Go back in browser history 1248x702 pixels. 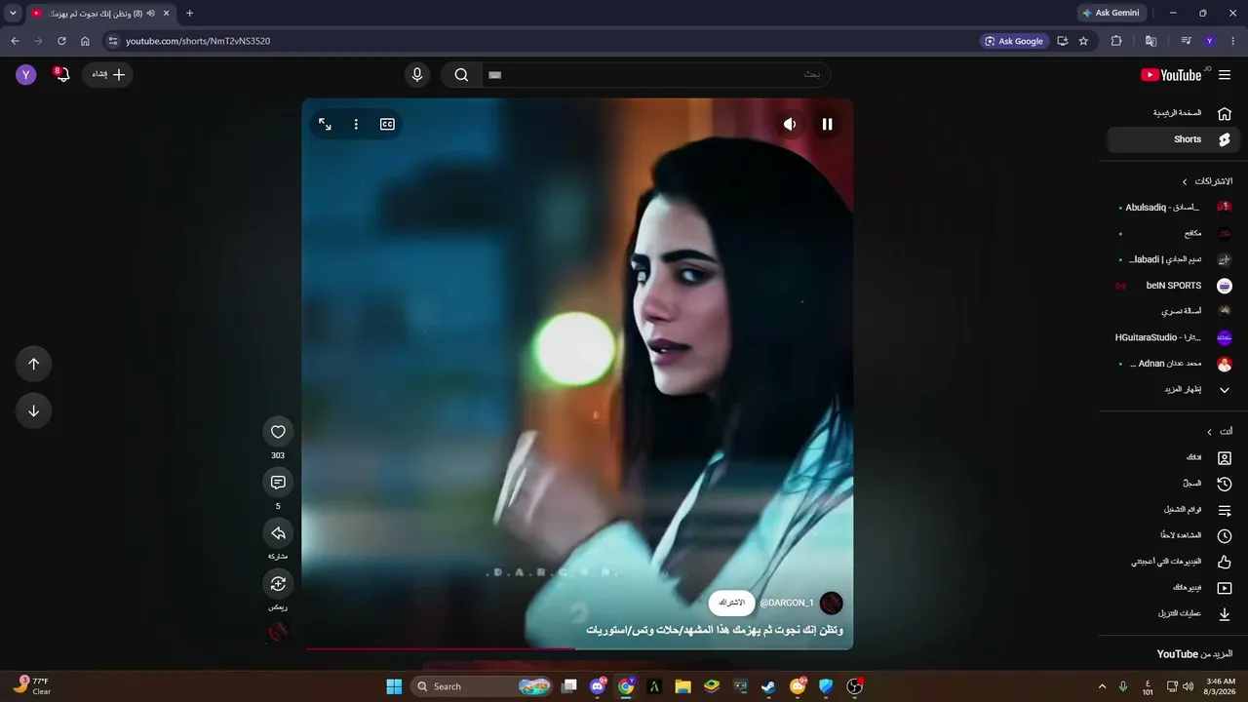point(15,41)
